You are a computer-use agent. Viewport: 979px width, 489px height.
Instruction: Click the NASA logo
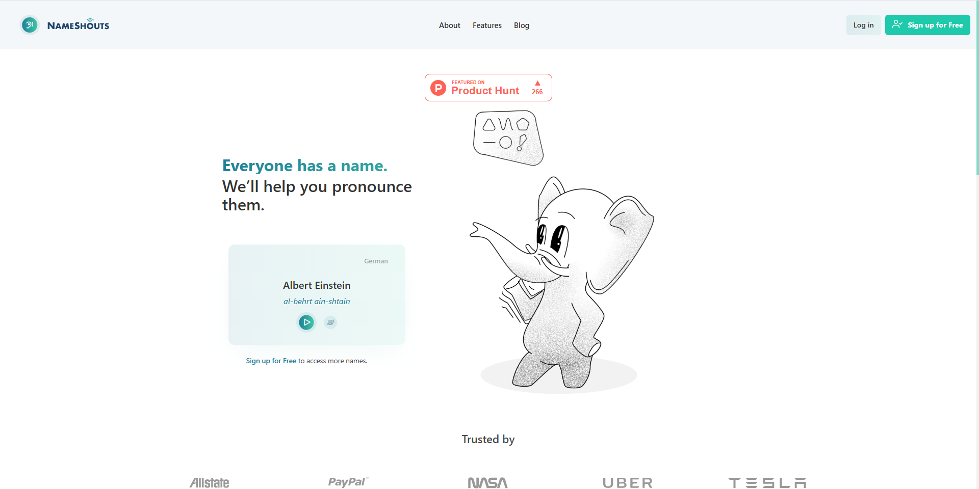[488, 482]
